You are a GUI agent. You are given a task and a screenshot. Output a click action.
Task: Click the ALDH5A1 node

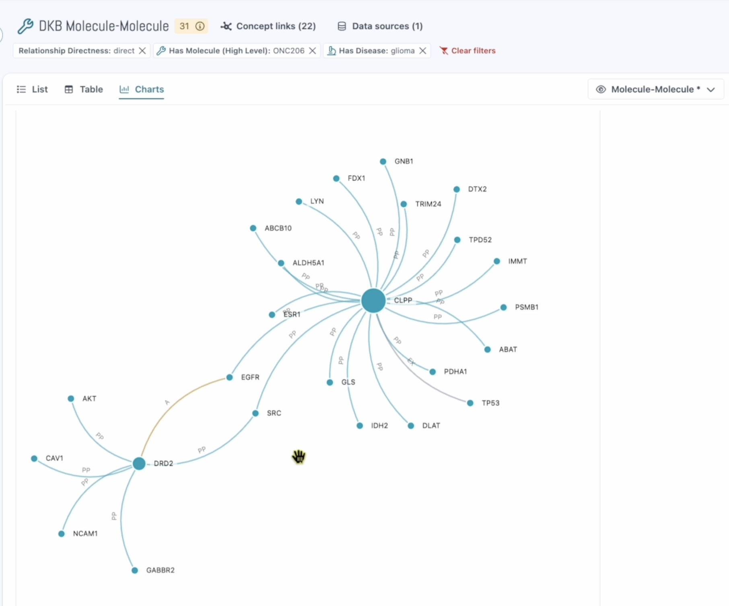click(281, 263)
